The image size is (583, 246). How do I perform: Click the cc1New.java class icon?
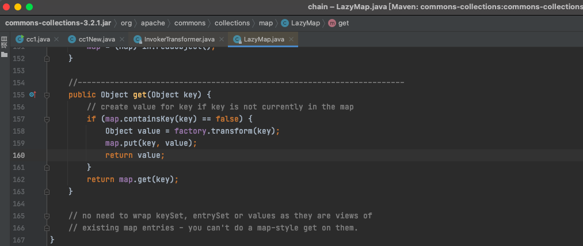pyautogui.click(x=72, y=39)
